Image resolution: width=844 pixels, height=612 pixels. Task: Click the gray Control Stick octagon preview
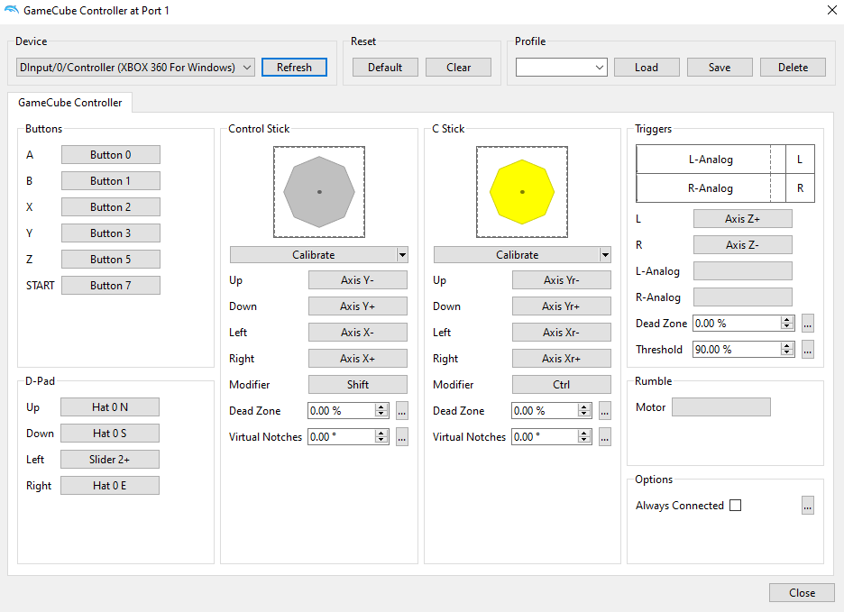pos(319,192)
